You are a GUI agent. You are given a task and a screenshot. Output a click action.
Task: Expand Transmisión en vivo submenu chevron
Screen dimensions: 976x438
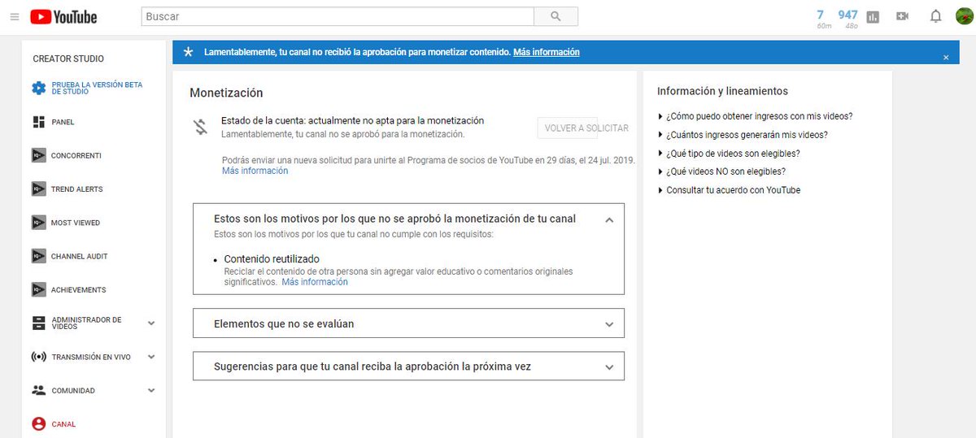pyautogui.click(x=151, y=357)
